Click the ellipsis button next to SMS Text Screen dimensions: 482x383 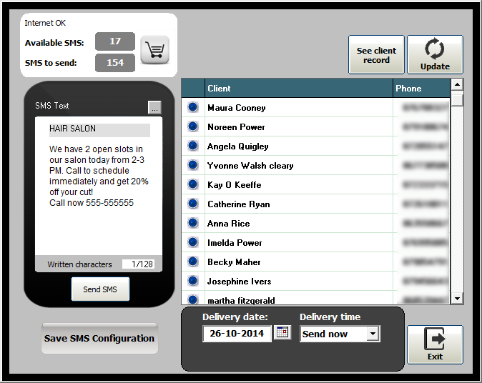(154, 107)
